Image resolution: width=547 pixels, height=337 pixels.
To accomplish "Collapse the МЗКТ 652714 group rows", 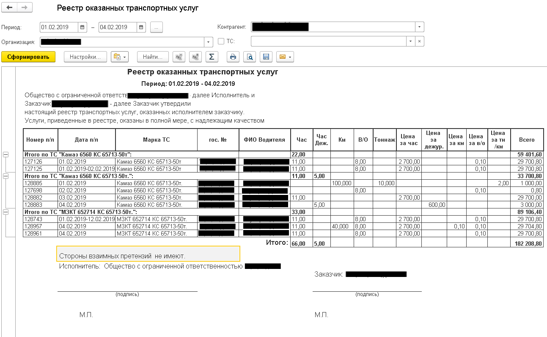I will (x=6, y=211).
